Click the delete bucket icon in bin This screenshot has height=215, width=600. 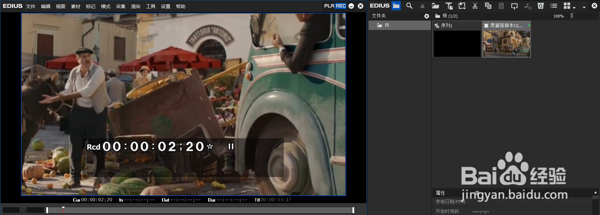(541, 6)
